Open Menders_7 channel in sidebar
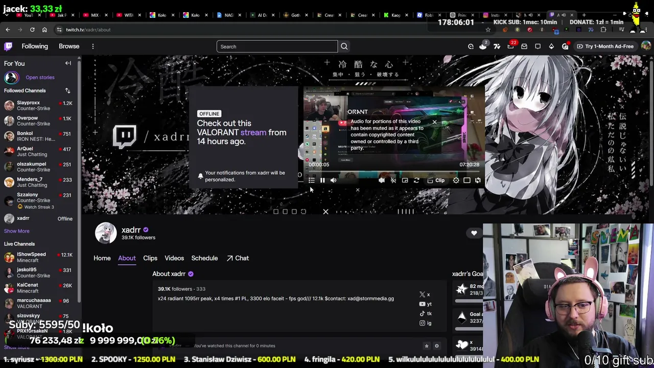654x368 pixels. pos(38,182)
